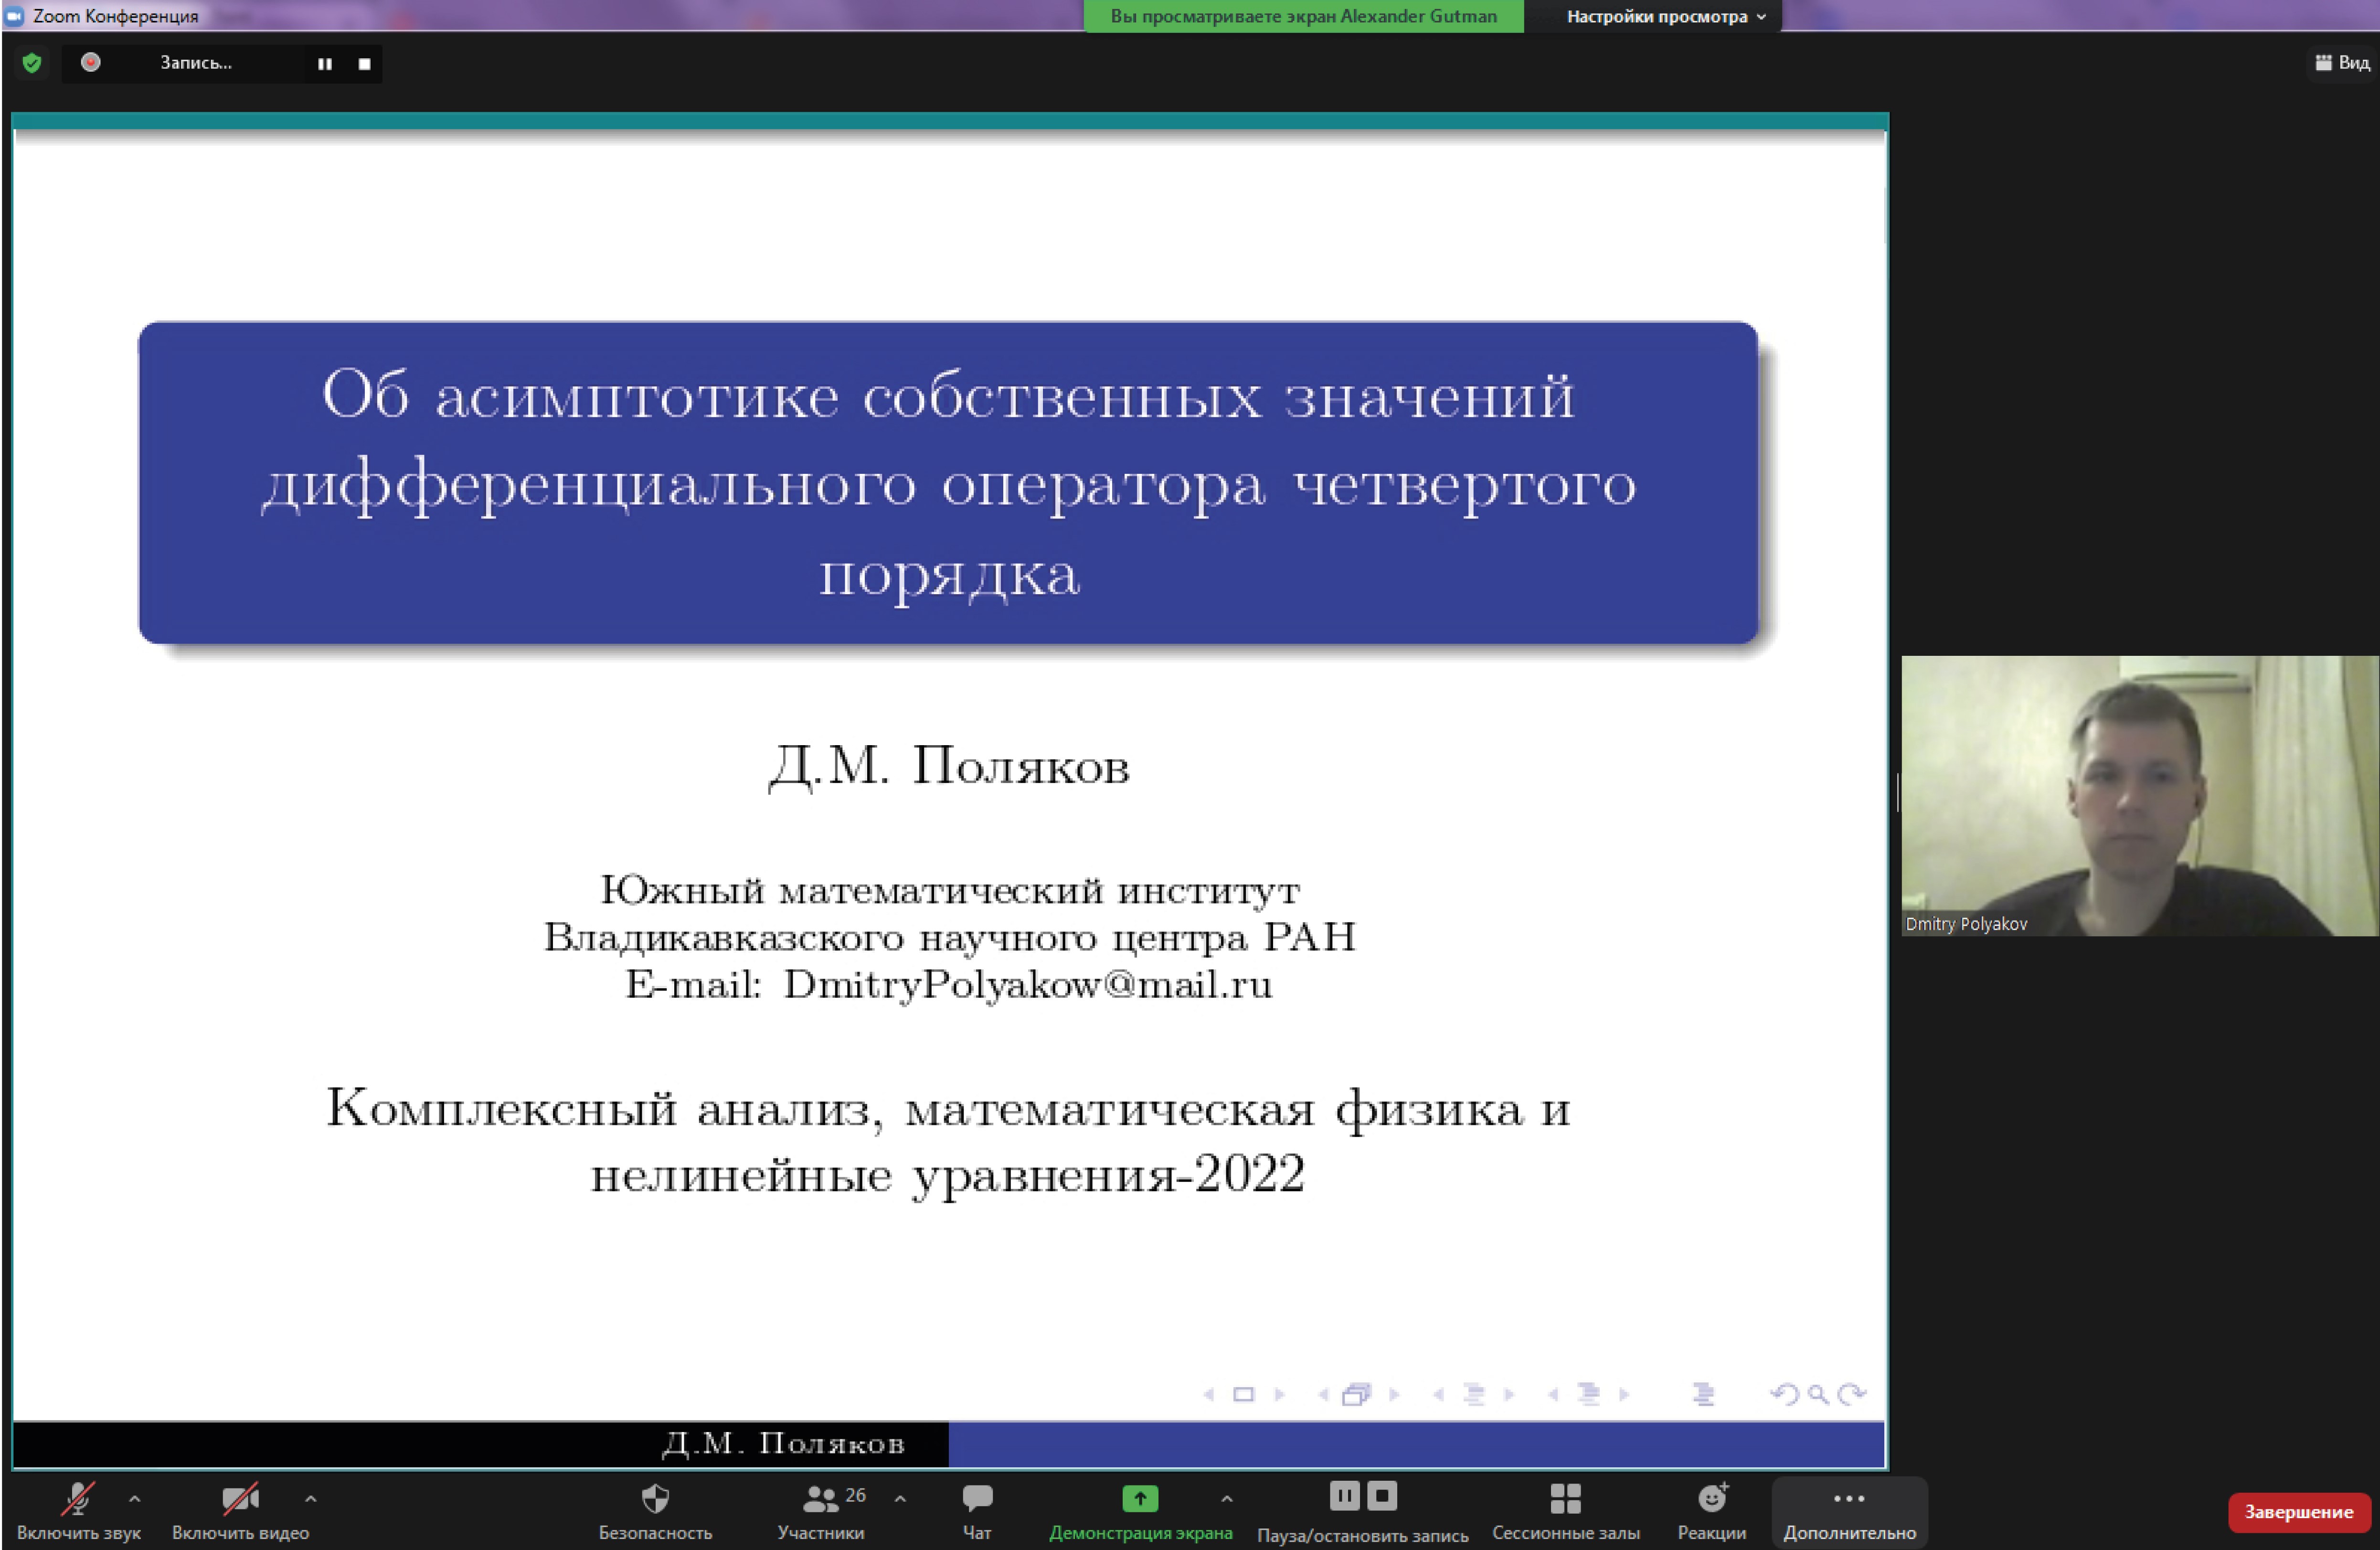Viewport: 2380px width, 1550px height.
Task: Open the Реакции reactions menu
Action: pyautogui.click(x=1712, y=1511)
